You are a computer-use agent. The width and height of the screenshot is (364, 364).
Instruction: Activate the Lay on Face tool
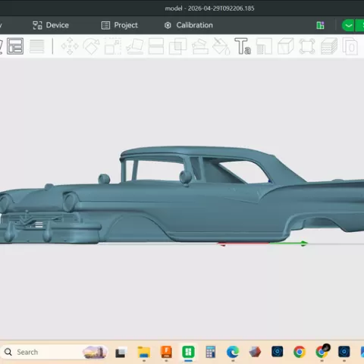(x=135, y=46)
